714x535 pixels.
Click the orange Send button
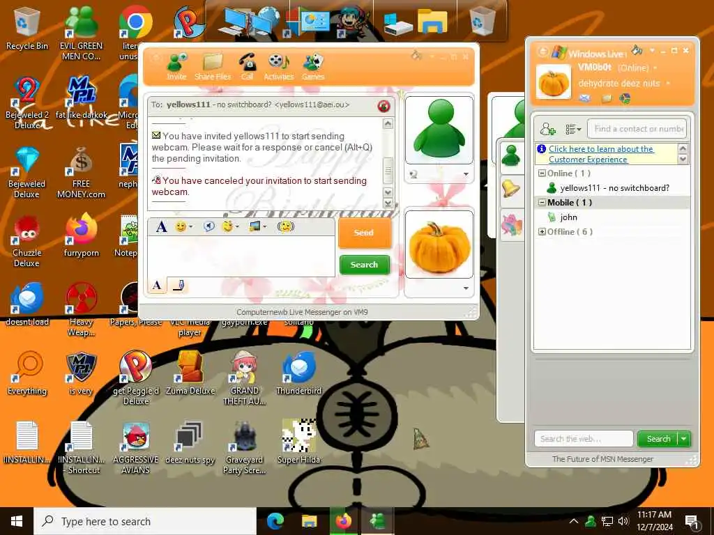point(364,233)
